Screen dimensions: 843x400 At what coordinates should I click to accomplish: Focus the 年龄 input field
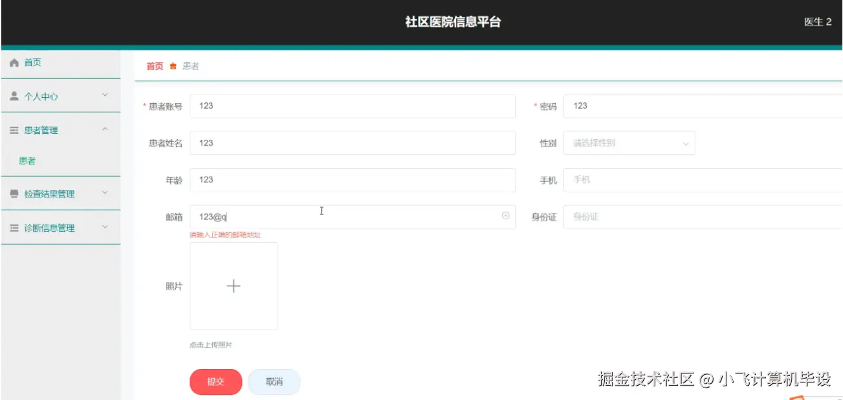click(x=353, y=180)
